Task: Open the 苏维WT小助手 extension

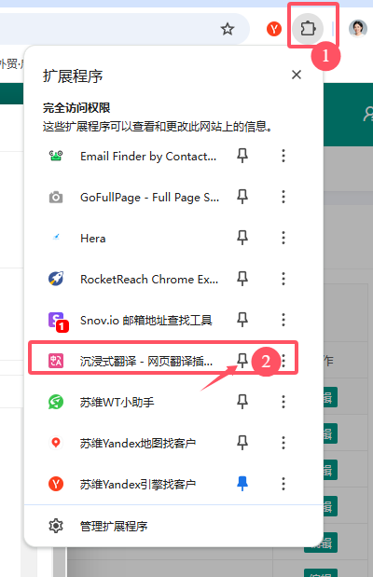Action: pos(133,402)
